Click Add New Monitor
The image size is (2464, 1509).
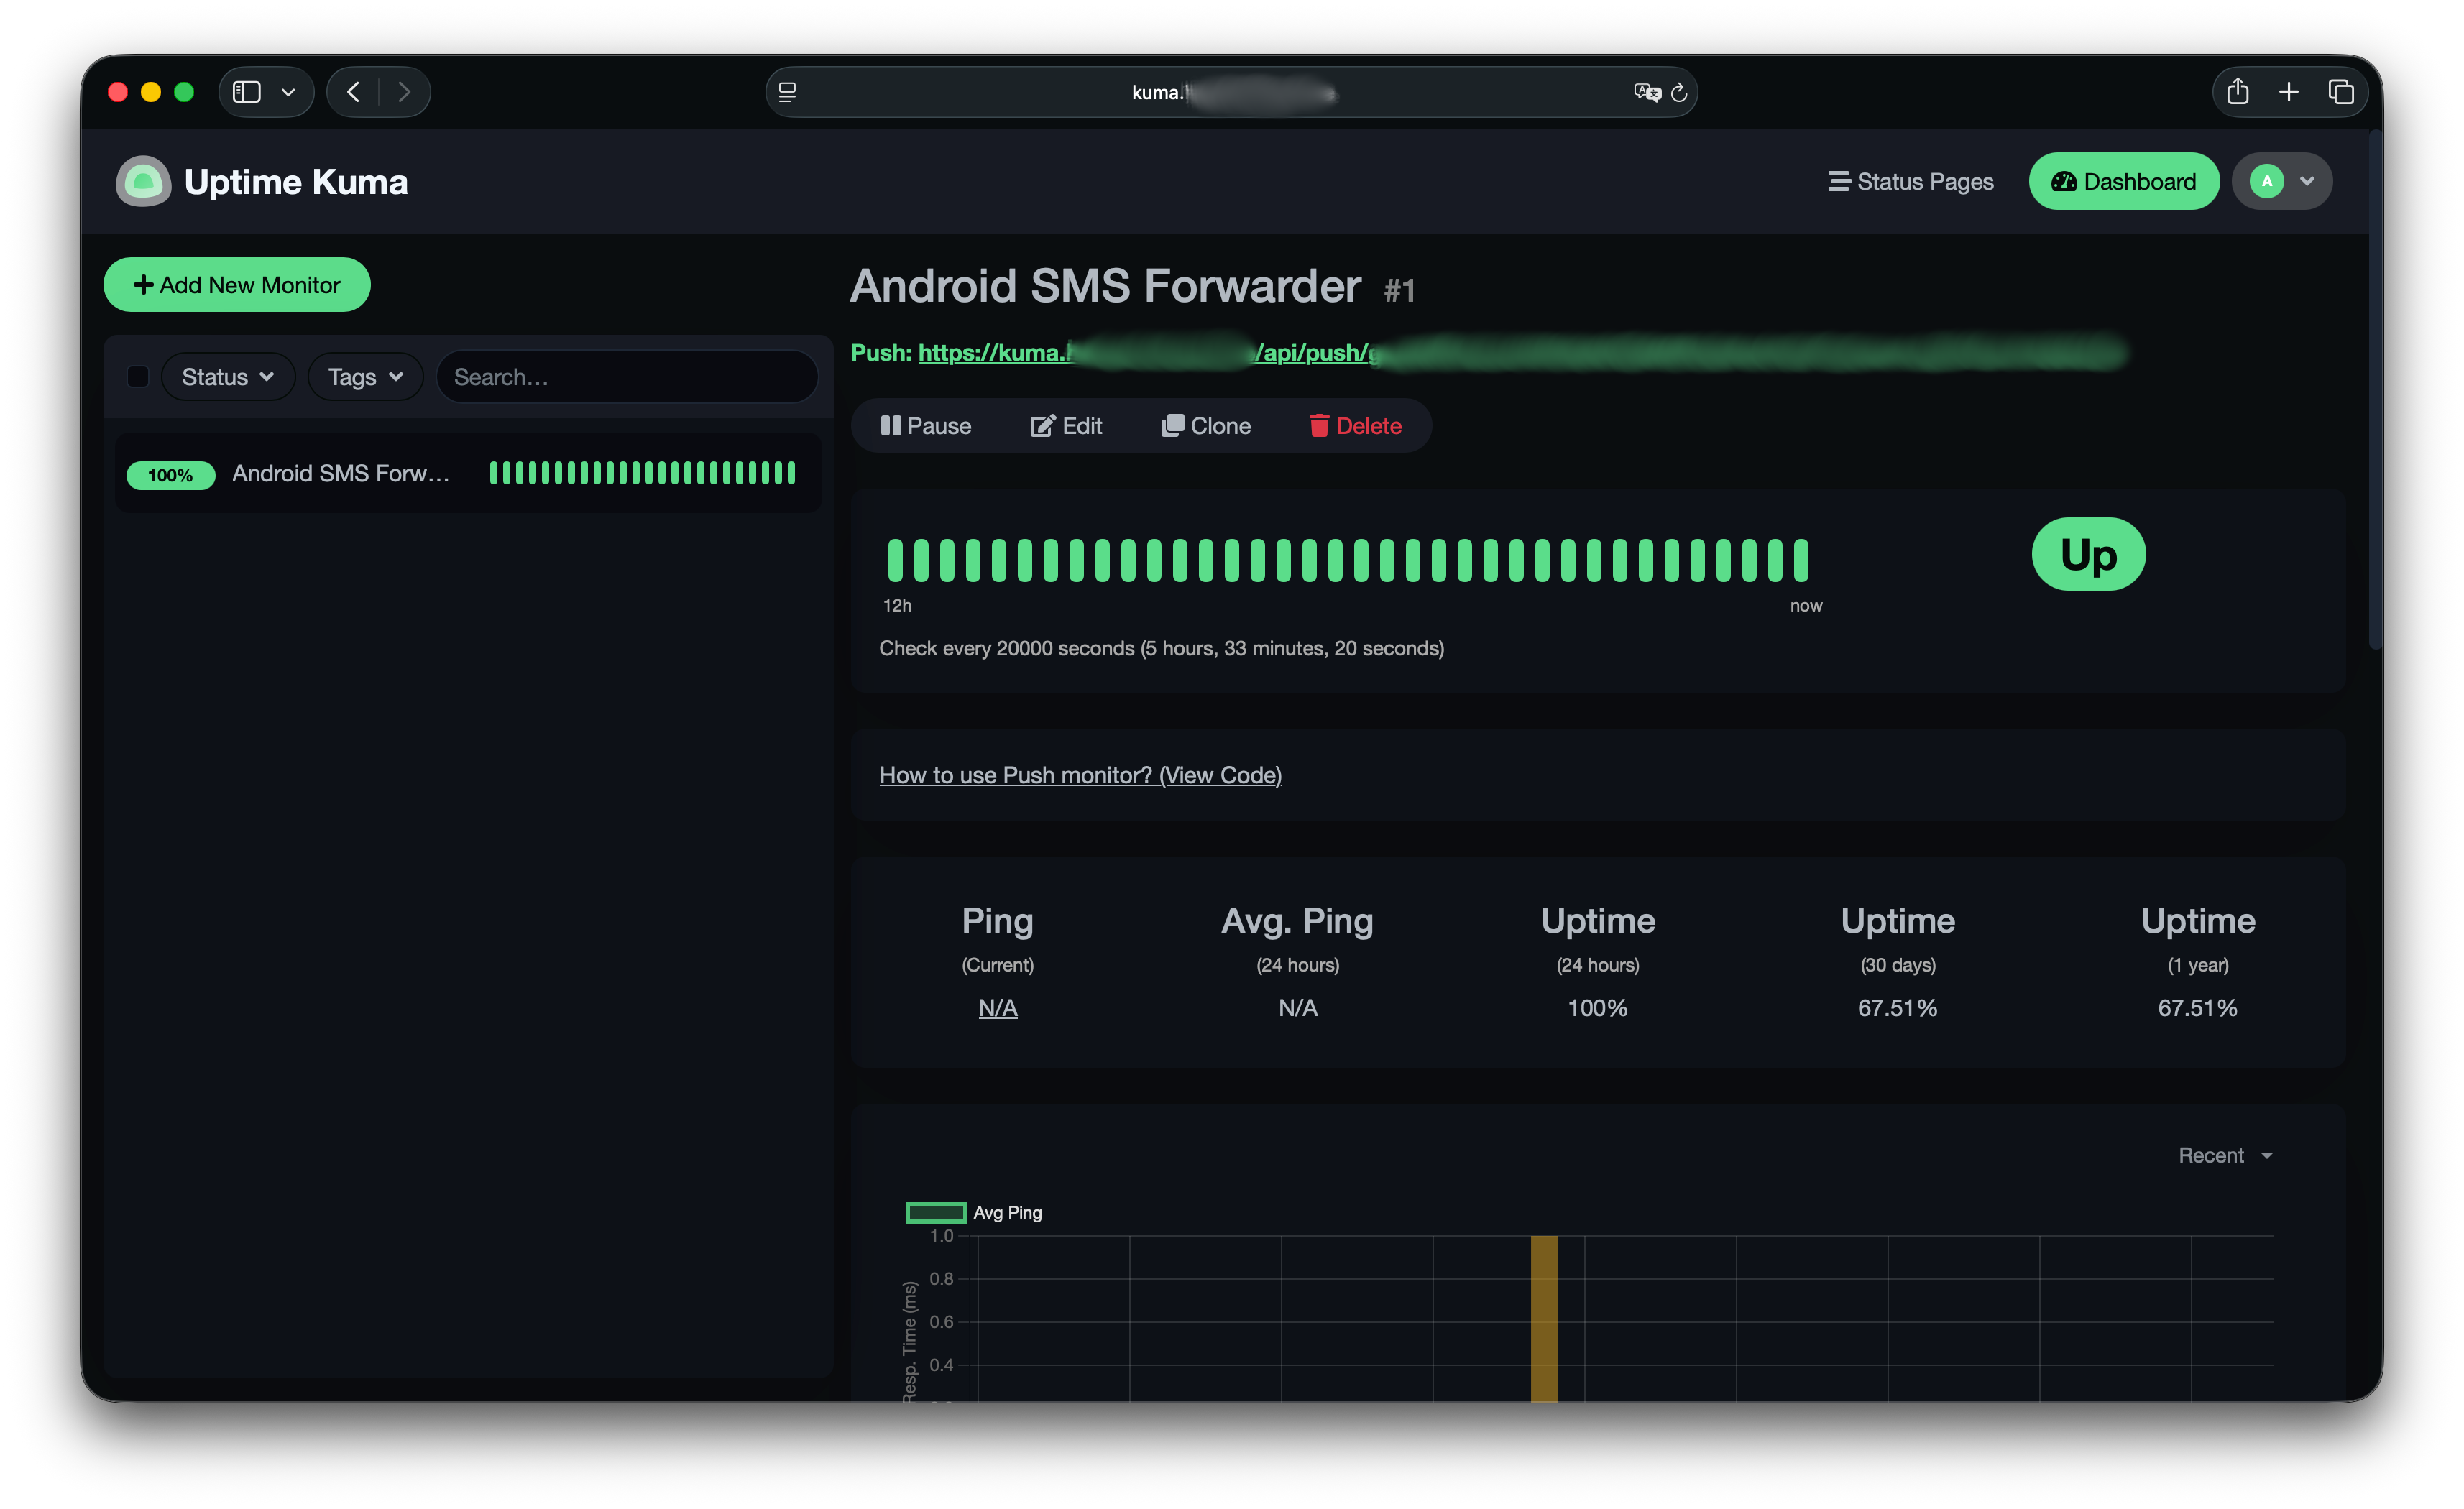237,285
